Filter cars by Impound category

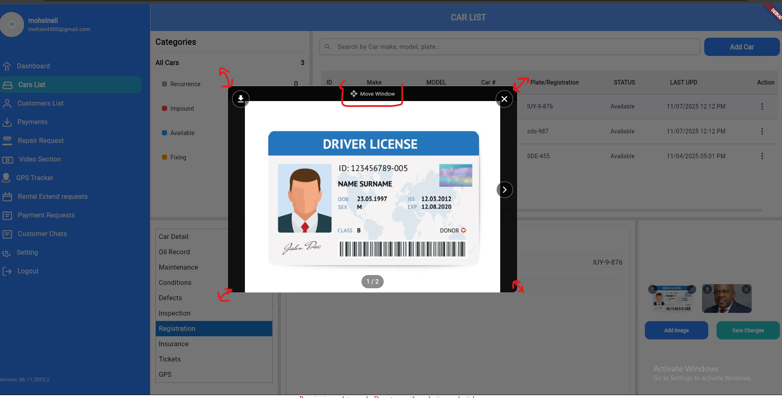182,109
